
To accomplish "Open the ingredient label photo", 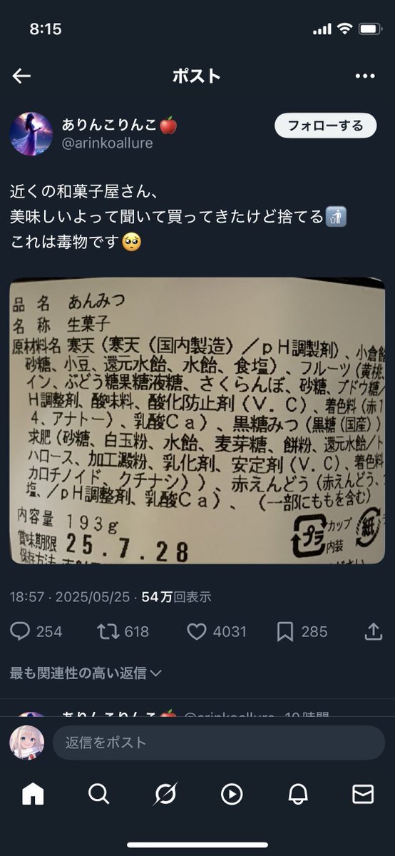I will [x=197, y=420].
